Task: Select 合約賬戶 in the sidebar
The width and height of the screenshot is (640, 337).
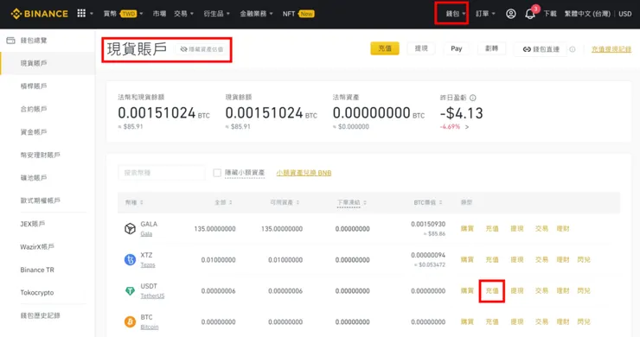Action: coord(34,109)
